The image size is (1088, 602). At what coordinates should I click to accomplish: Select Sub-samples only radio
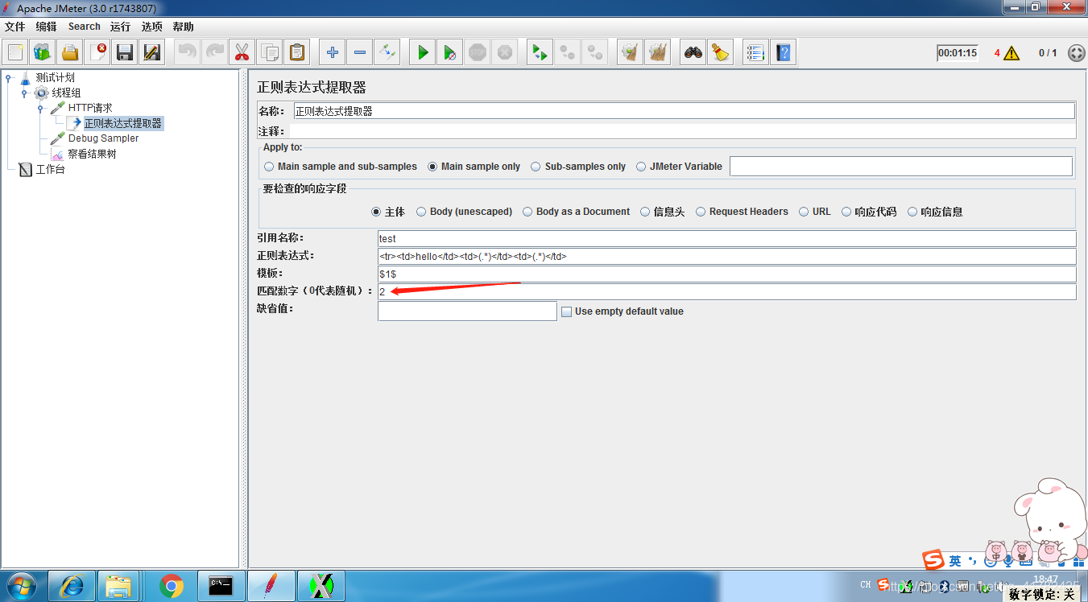(536, 167)
